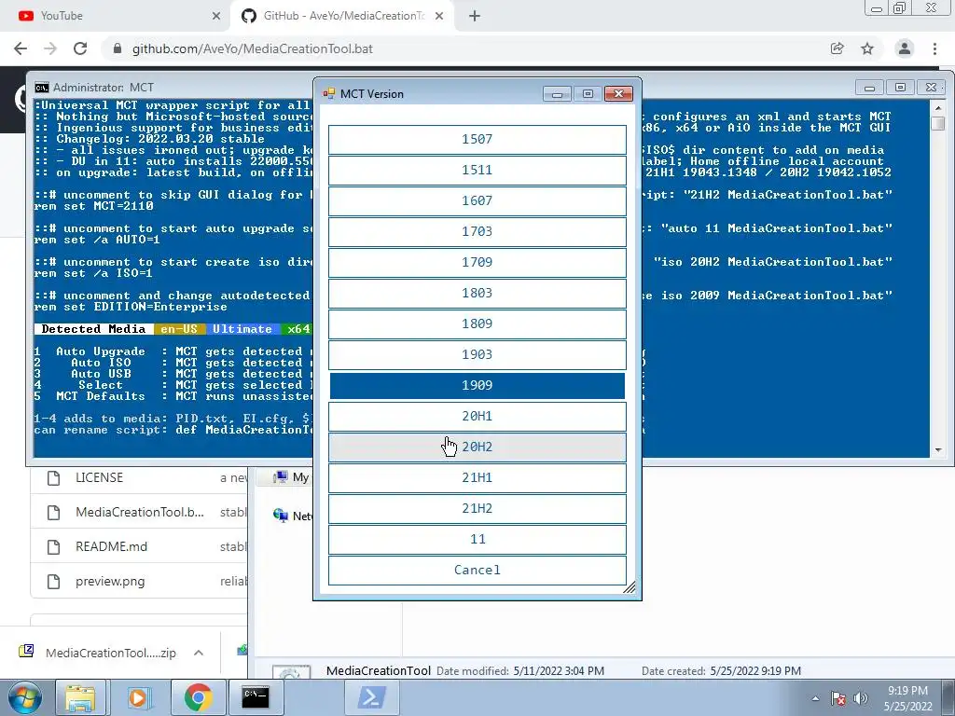This screenshot has height=716, width=955.
Task: Click the address bar URL
Action: 252,48
